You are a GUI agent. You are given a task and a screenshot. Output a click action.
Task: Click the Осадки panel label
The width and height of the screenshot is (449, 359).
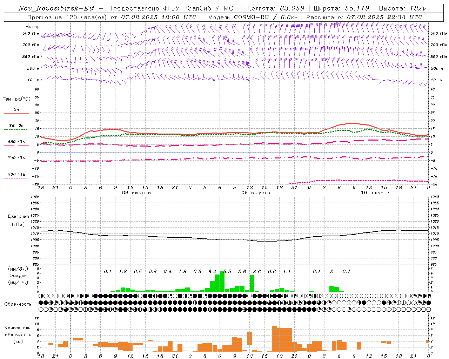(x=18, y=276)
